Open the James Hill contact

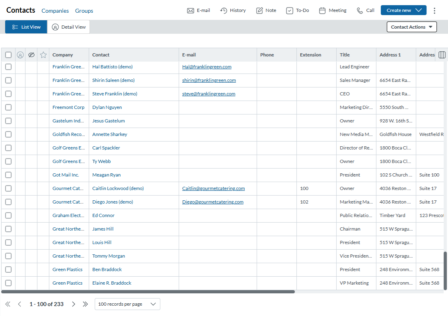pos(103,229)
